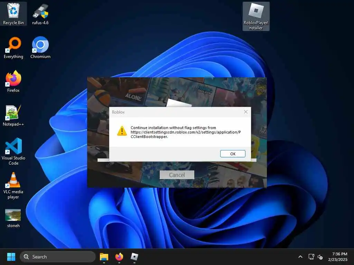Select the rufus-4.6 desktop icon
Screen dimensions: 354x265
click(40, 14)
